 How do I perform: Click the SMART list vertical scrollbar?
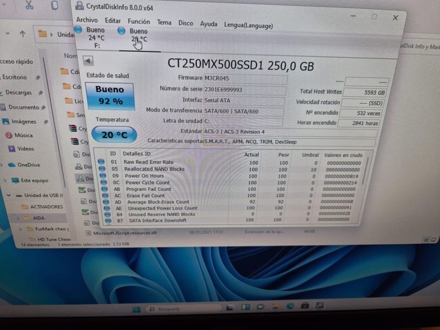[366, 172]
